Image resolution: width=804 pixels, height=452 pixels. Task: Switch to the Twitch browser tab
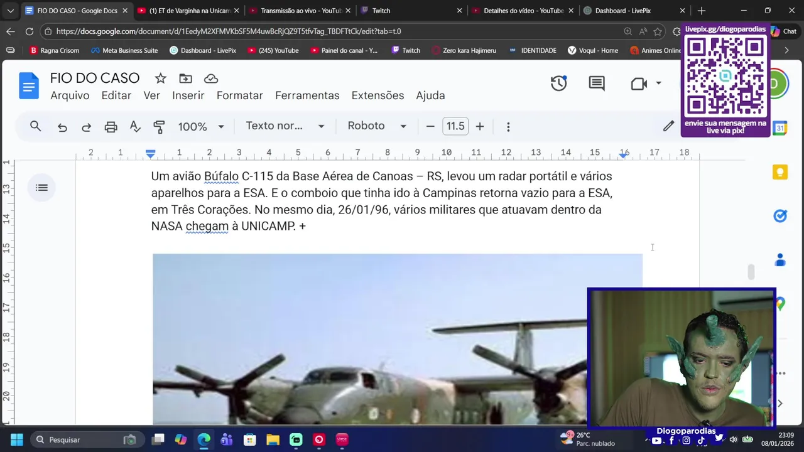[x=411, y=11]
